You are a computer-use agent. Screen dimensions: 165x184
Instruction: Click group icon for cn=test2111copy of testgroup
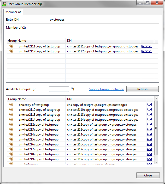click(11, 46)
